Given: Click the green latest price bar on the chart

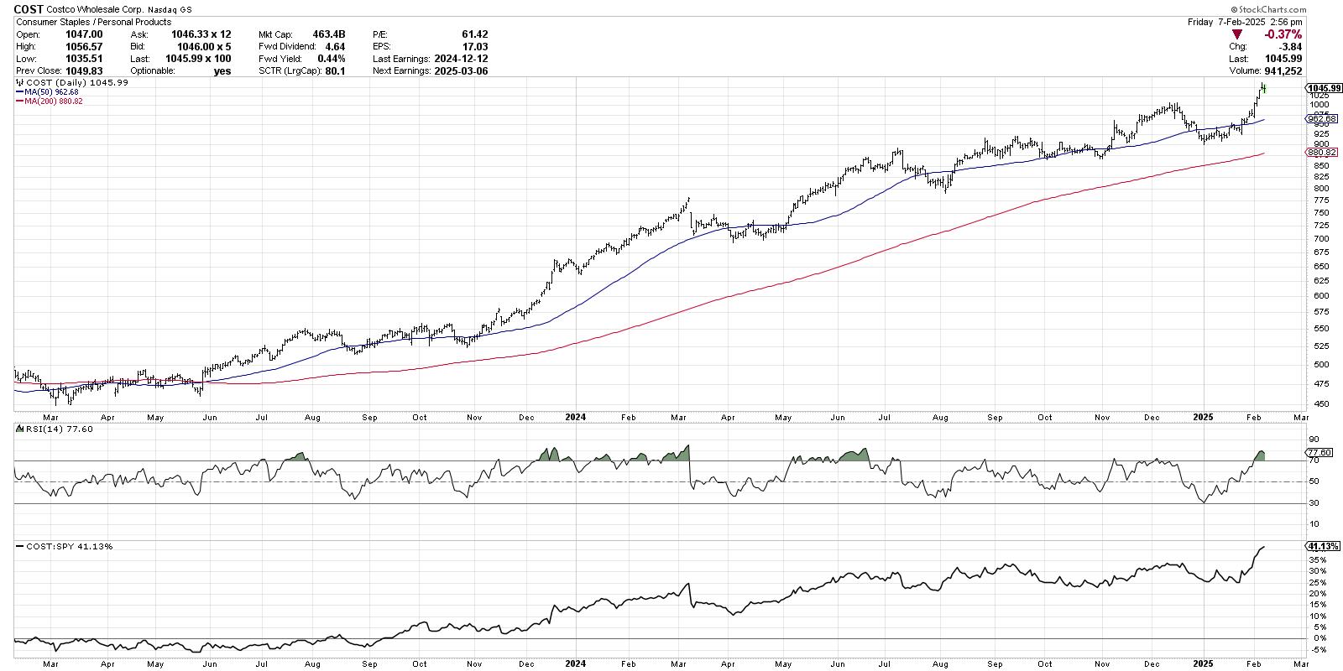Looking at the screenshot, I should [x=1264, y=88].
